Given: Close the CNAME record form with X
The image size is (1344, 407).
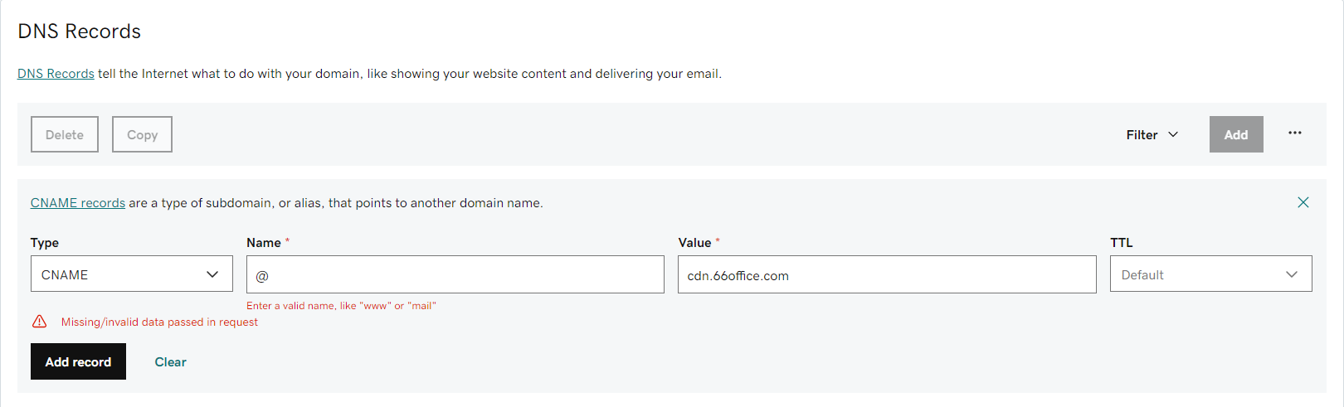Looking at the screenshot, I should [x=1303, y=202].
